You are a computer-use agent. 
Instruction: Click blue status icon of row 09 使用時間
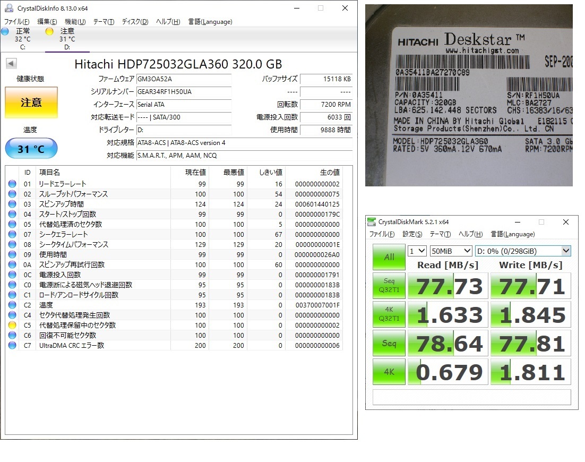click(x=12, y=254)
